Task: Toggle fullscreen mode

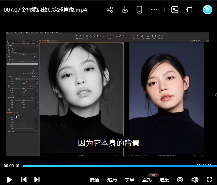Action: (209, 179)
